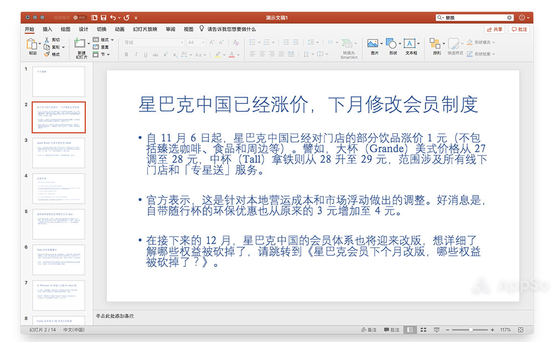Click the Quick Styles (快速样式) button

[455, 46]
